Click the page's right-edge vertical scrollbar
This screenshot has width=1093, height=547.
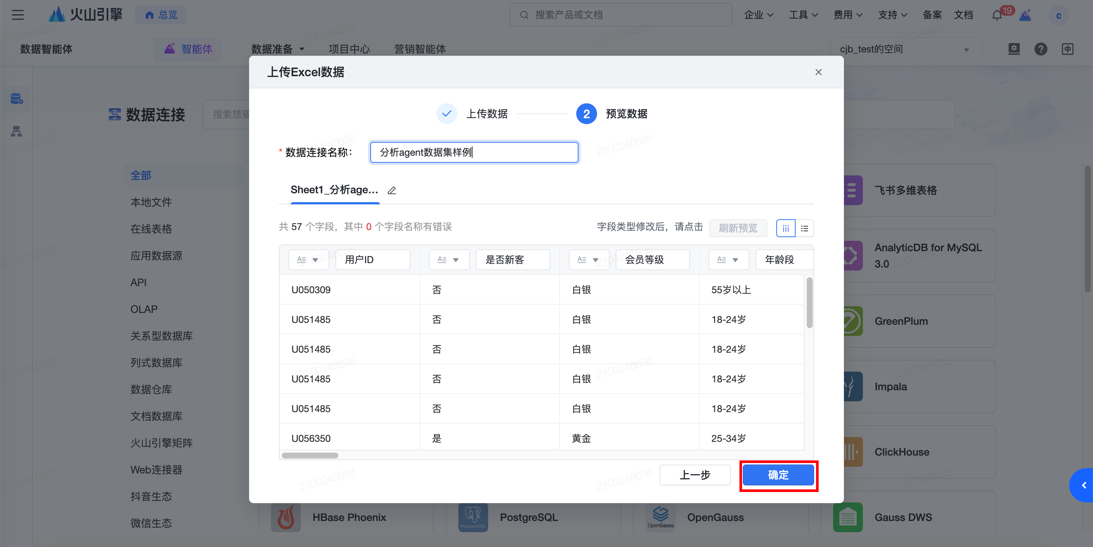click(x=1087, y=229)
